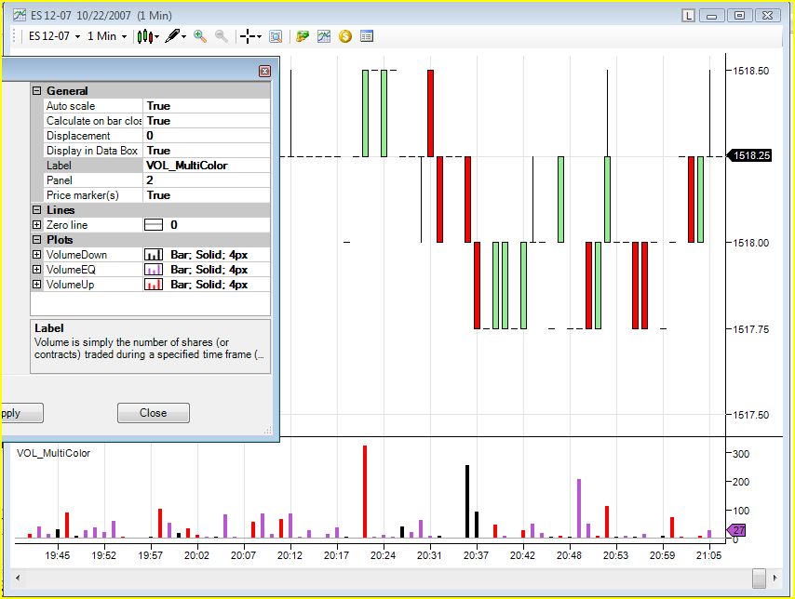Select the Price marker(s) True value
Screen dimensions: 795x599
click(207, 195)
